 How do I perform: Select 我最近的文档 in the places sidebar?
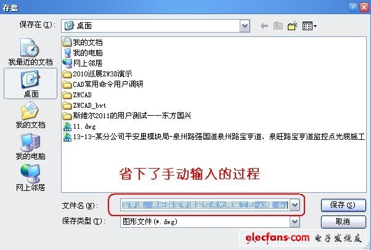pyautogui.click(x=30, y=52)
